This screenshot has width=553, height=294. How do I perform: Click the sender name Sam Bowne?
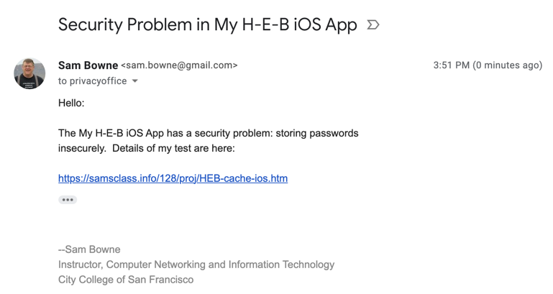pyautogui.click(x=88, y=65)
